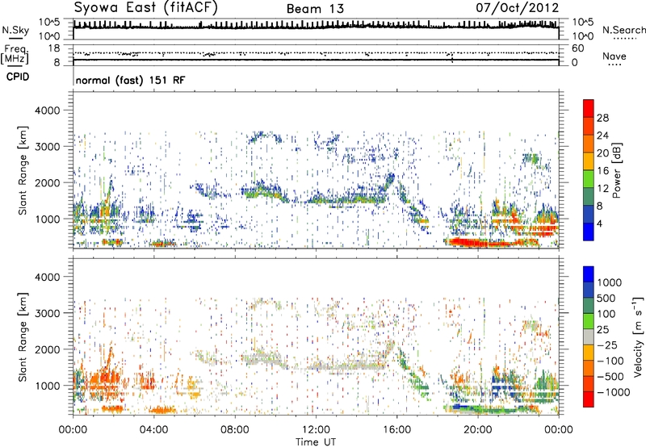This screenshot has height=447, width=646.
Task: Click the "CPID" label
Action: tap(18, 77)
